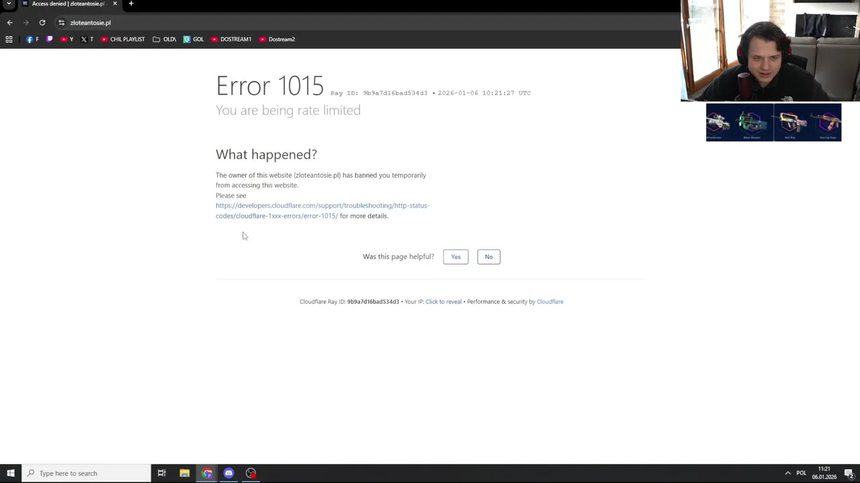This screenshot has width=860, height=483.
Task: Click the Error 1015 heading text
Action: coord(269,86)
